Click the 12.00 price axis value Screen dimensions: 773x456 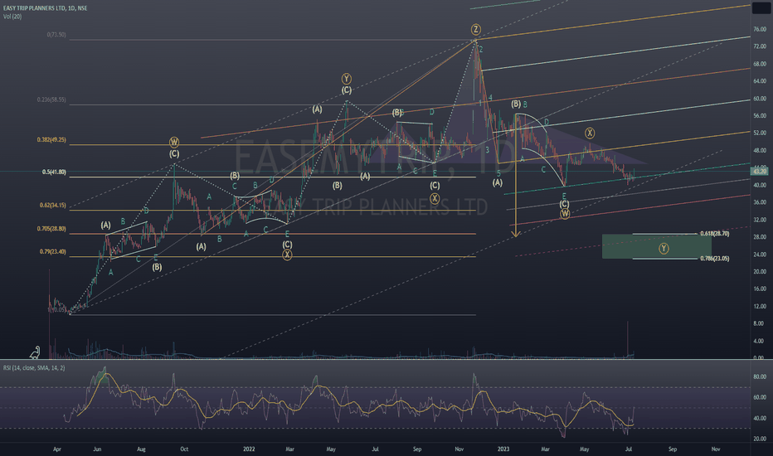click(760, 306)
